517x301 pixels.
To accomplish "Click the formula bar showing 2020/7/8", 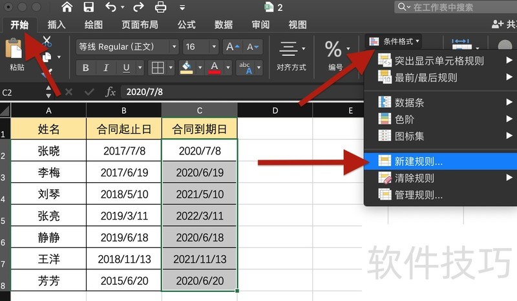I will click(x=242, y=92).
